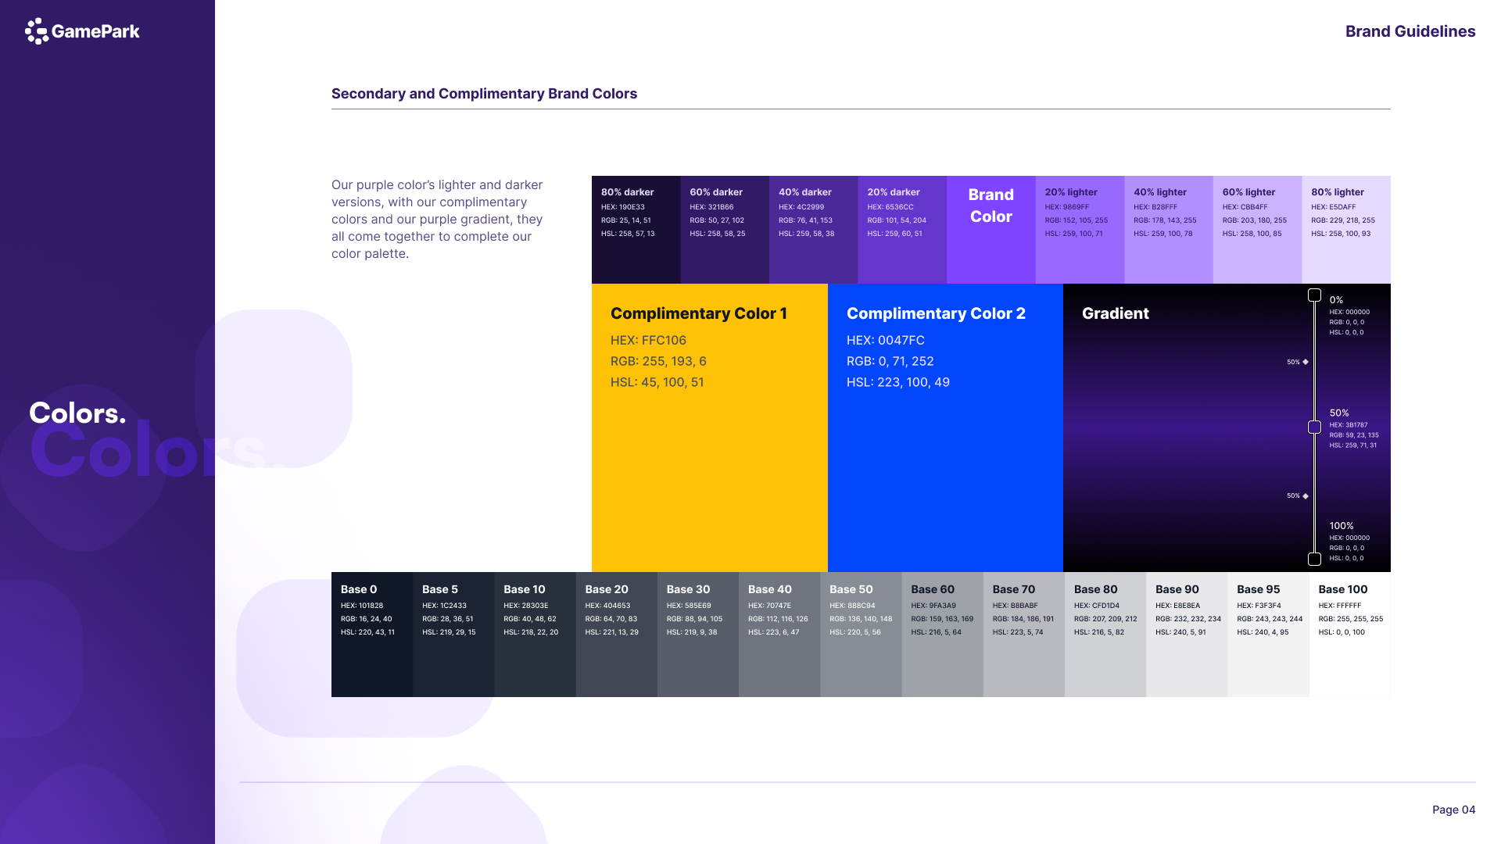Choose the 60% lighter purple swatch
This screenshot has height=844, width=1501.
1258,230
